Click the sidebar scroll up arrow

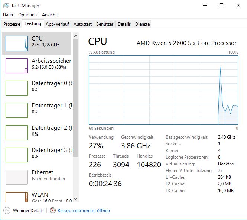pos(75,36)
